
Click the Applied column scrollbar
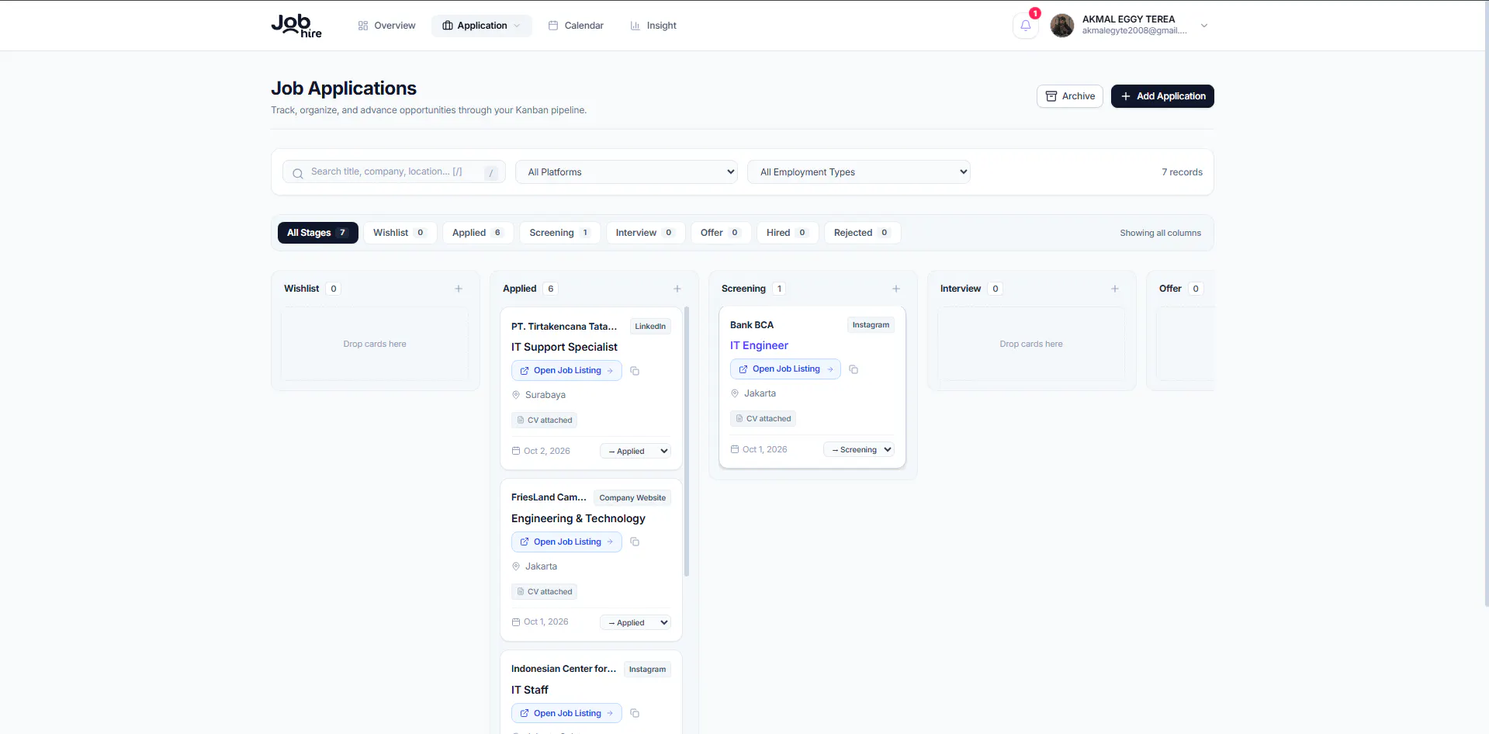[x=687, y=442]
